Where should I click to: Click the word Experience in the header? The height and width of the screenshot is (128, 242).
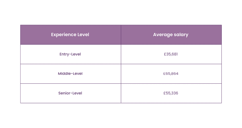(64, 35)
